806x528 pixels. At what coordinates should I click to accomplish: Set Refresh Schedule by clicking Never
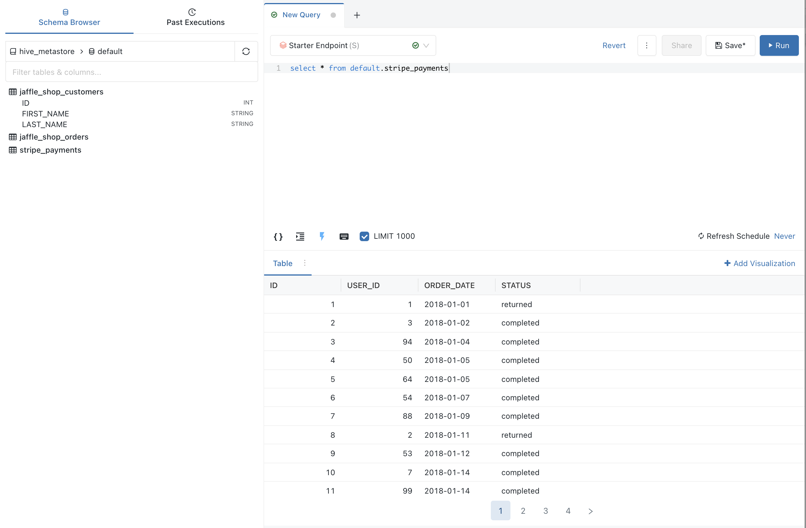point(785,236)
